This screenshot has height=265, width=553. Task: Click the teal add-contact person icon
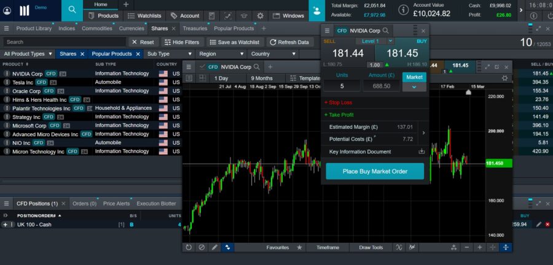click(x=316, y=10)
